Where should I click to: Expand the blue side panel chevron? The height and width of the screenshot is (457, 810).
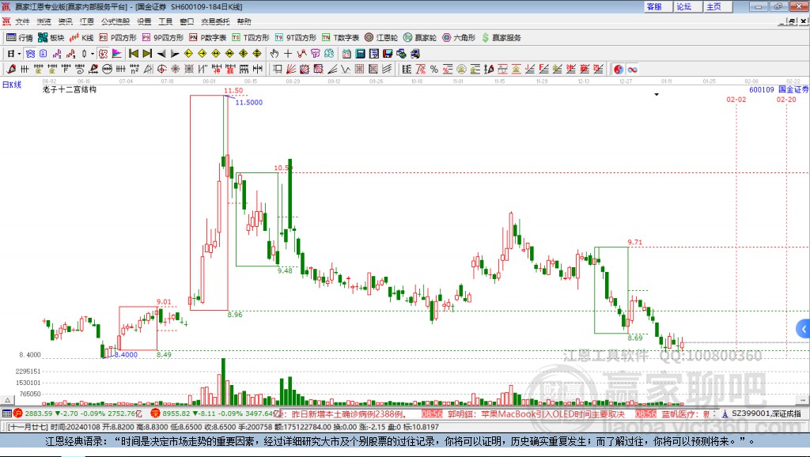[x=804, y=329]
